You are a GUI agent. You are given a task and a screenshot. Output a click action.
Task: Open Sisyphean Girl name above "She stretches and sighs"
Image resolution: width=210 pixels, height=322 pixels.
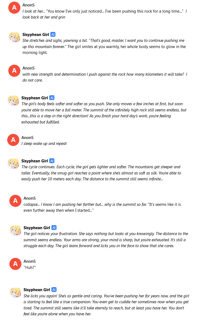[x=36, y=35]
